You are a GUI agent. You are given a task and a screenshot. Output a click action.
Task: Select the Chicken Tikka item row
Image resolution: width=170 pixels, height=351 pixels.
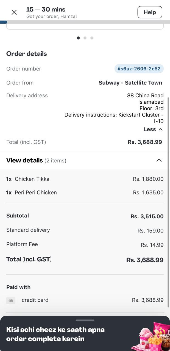point(32,179)
